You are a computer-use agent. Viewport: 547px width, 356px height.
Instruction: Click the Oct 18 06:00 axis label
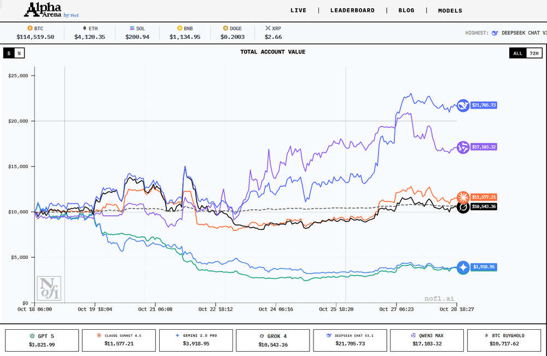click(34, 310)
